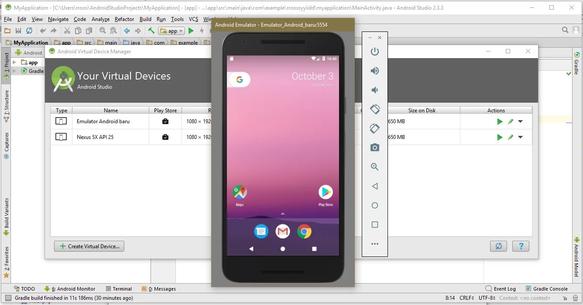
Task: Toggle 1: Project tool window
Action: pyautogui.click(x=6, y=66)
